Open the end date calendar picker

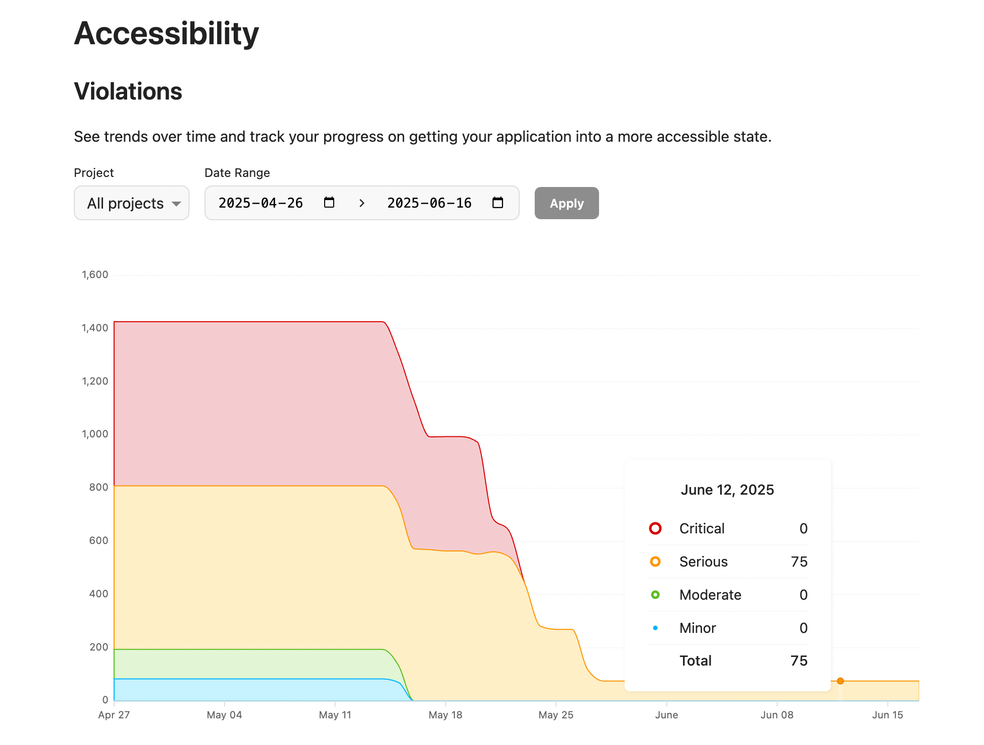point(497,203)
